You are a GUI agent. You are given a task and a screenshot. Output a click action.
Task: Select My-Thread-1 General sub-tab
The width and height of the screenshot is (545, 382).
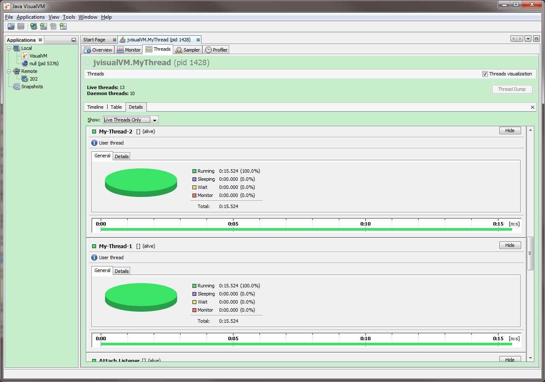102,271
